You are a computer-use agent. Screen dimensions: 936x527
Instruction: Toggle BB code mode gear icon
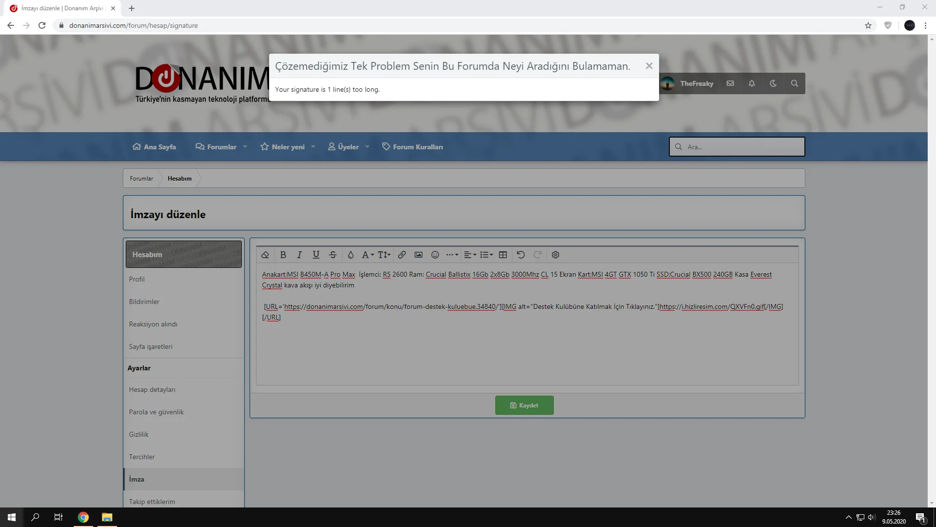tap(555, 255)
